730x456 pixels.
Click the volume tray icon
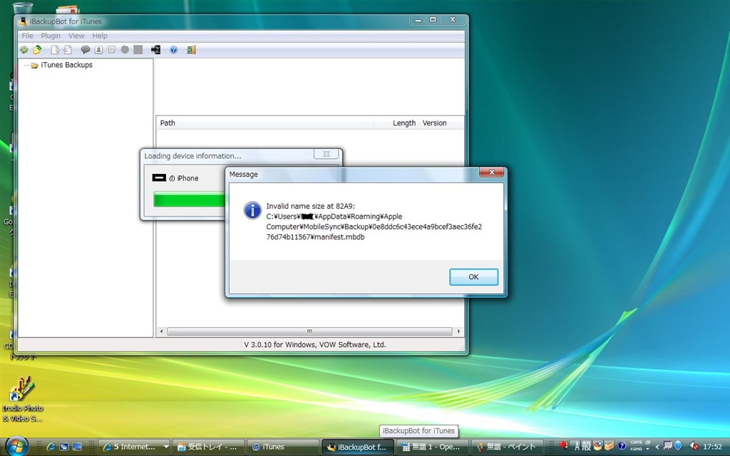coord(694,446)
